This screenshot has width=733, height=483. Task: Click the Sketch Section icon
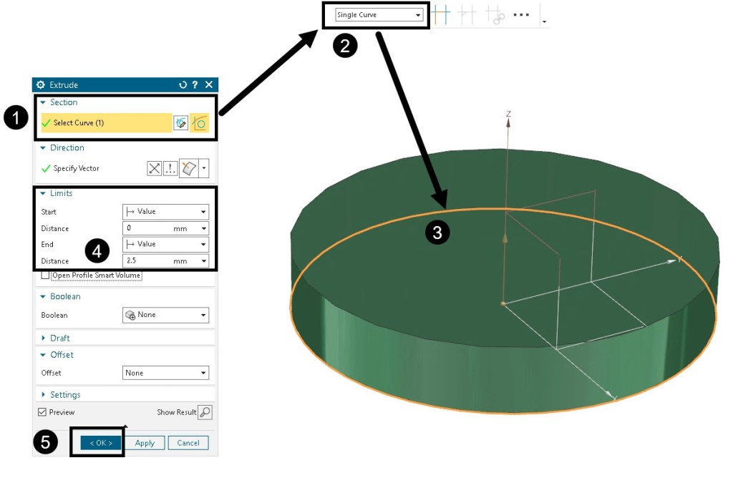[x=181, y=123]
